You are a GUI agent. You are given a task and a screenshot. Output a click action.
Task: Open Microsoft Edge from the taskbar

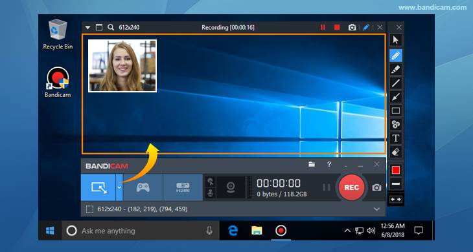click(233, 231)
